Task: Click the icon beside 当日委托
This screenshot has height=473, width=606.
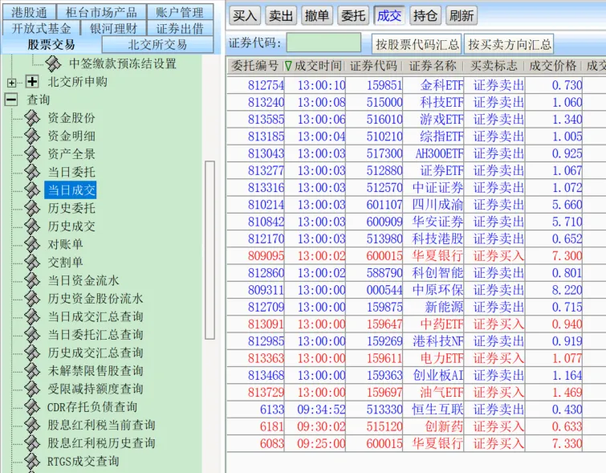Action: (32, 172)
